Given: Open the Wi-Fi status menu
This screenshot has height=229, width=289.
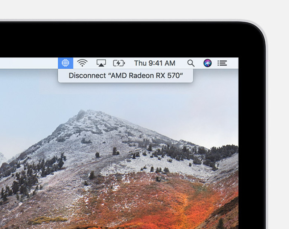Looking at the screenshot, I should (x=82, y=63).
